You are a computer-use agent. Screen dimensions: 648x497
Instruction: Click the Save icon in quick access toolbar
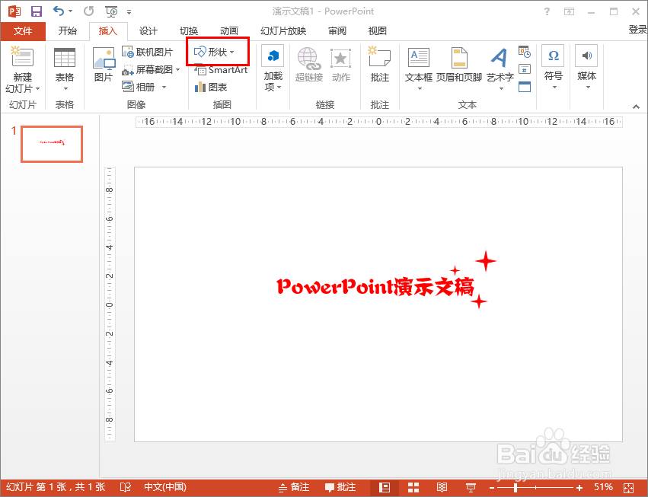coord(37,11)
